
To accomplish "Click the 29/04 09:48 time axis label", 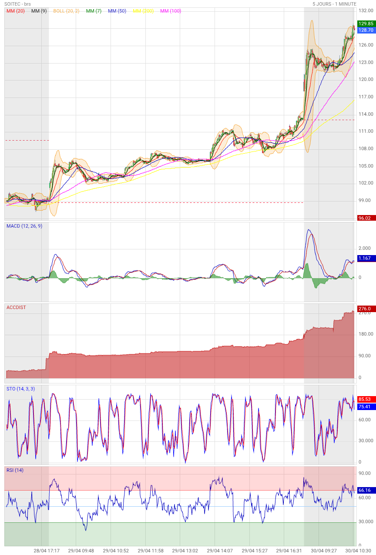I will (x=81, y=551).
